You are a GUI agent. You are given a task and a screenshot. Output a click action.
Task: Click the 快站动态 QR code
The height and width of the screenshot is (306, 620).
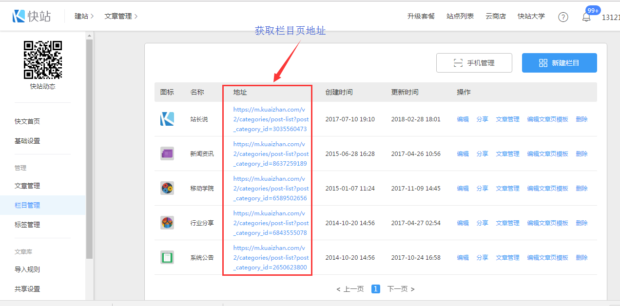pyautogui.click(x=43, y=60)
